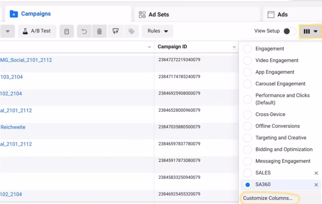Click the tag label icon

[132, 31]
